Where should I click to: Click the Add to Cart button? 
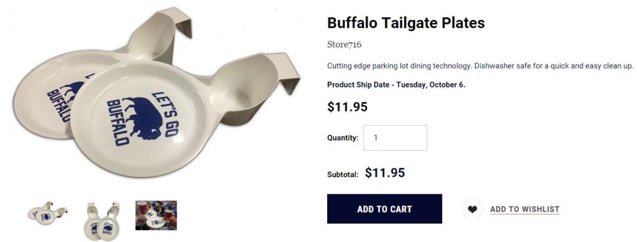click(384, 208)
